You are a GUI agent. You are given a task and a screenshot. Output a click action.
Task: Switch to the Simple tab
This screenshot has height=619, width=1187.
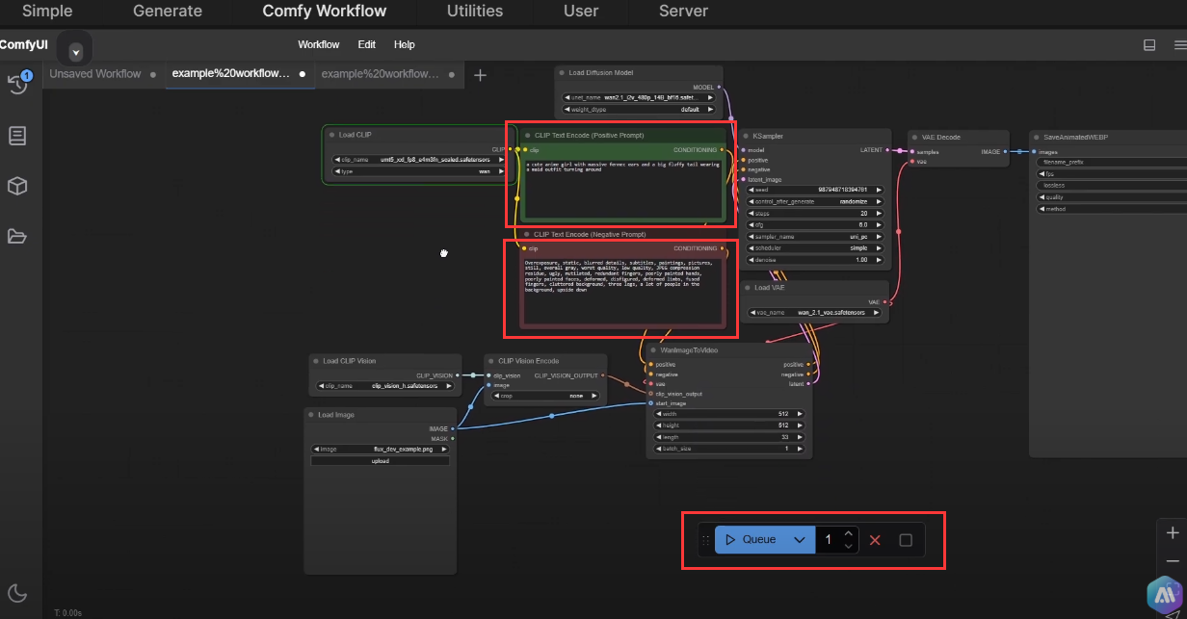[47, 12]
